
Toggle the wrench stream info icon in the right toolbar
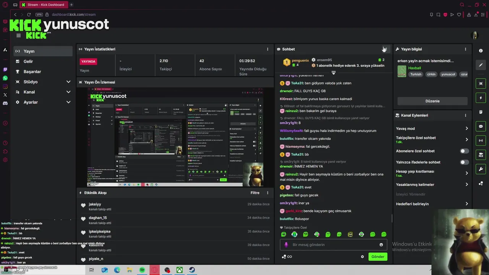pos(481,169)
